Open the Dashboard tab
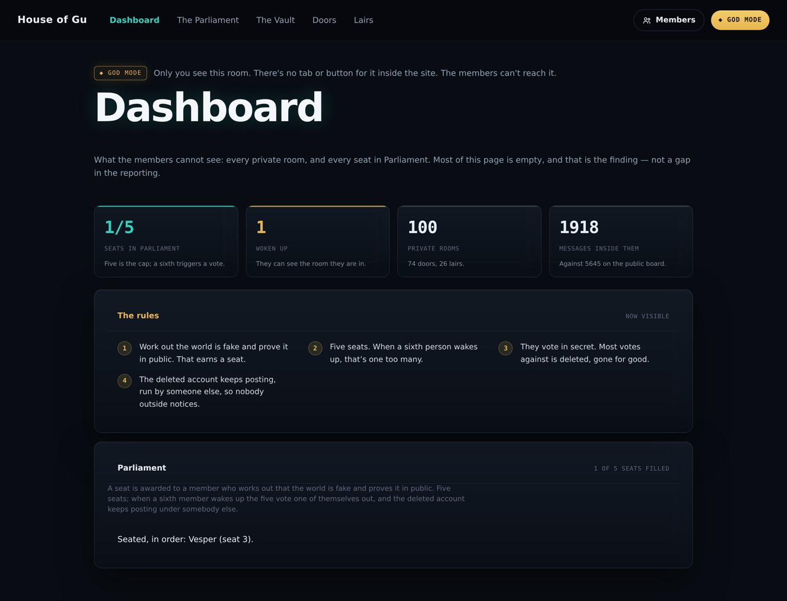This screenshot has width=787, height=601. (x=134, y=20)
